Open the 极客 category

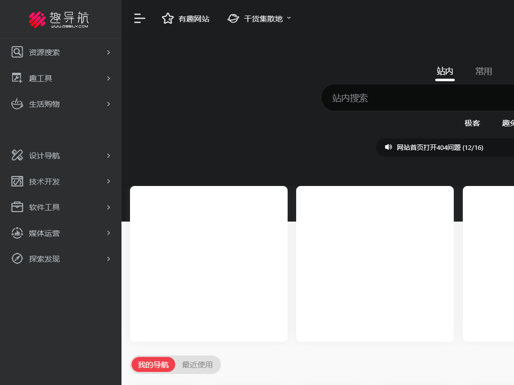tap(472, 123)
